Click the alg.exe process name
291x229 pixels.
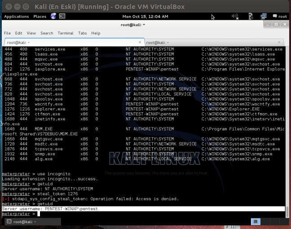click(x=44, y=159)
